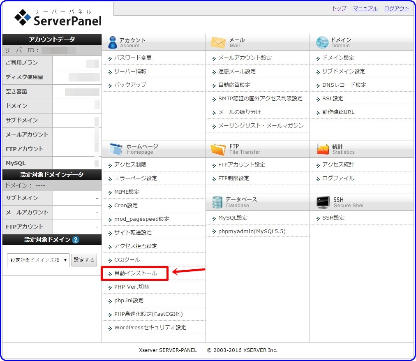Click the ご利用プラン row label
Screen dimensions: 416x361
point(22,62)
